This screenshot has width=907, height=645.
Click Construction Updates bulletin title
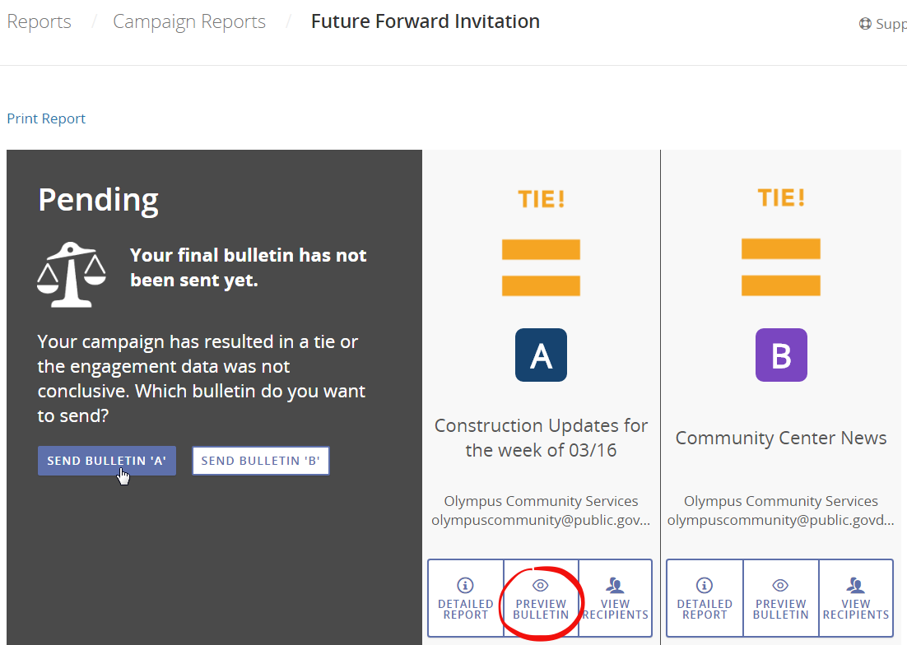click(x=541, y=438)
